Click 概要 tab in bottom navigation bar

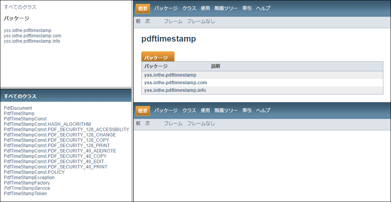[143, 111]
